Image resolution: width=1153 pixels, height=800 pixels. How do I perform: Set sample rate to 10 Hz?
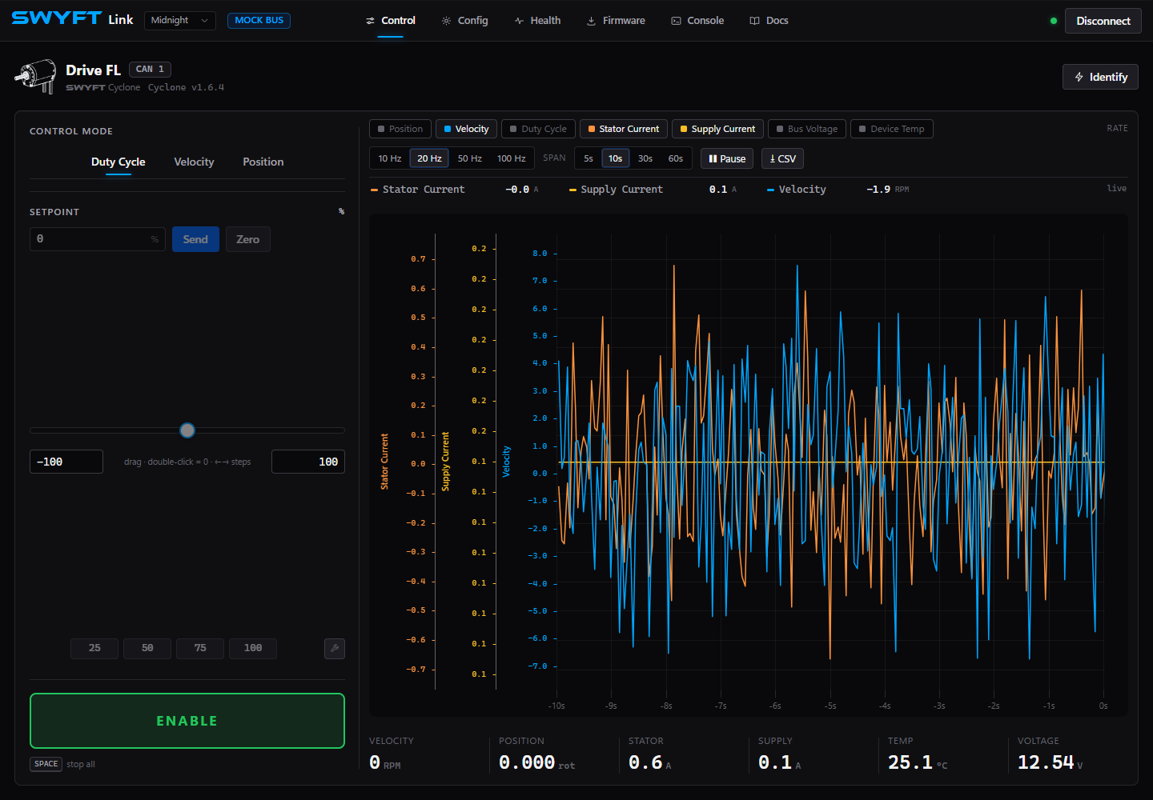pos(390,158)
